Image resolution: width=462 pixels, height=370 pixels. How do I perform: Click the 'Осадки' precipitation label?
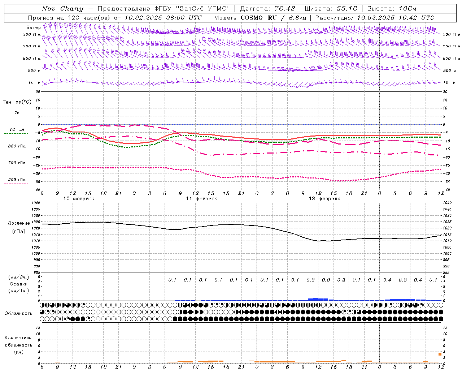[19, 284]
